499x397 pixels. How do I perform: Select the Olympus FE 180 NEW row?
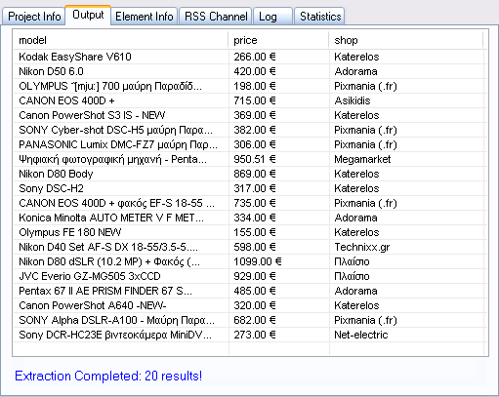(x=249, y=232)
